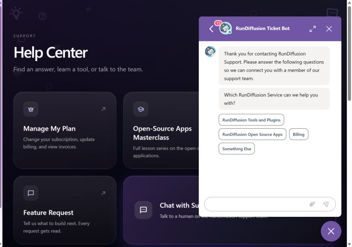Click 'Find an answer, learn a tool' subtitle
This screenshot has height=247, width=352.
(78, 69)
